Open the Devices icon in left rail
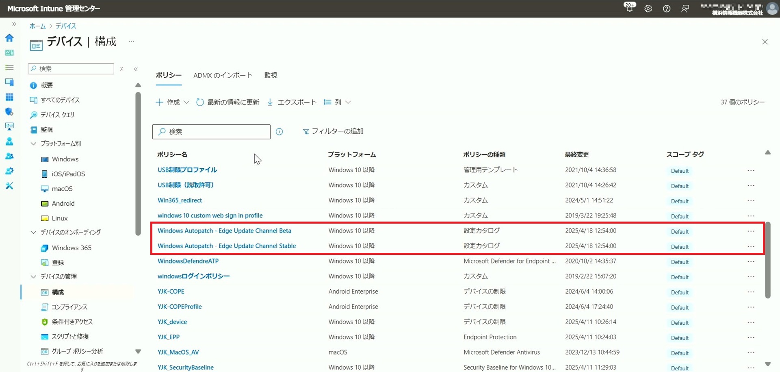The height and width of the screenshot is (372, 780). click(x=9, y=82)
